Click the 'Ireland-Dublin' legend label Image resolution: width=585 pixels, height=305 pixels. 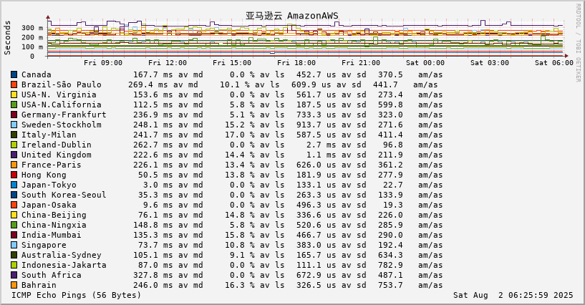pyautogui.click(x=57, y=145)
